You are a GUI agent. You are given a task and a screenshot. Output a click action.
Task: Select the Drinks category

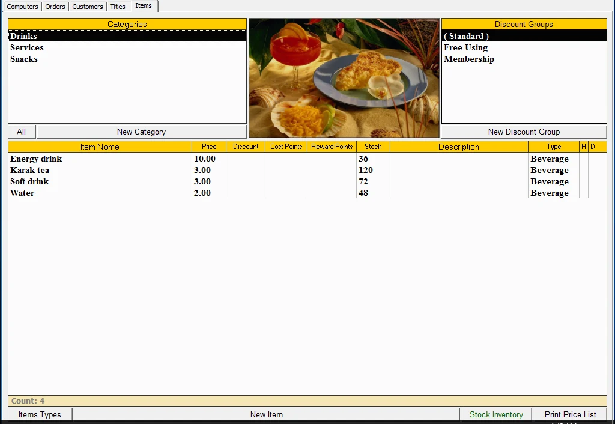point(127,36)
